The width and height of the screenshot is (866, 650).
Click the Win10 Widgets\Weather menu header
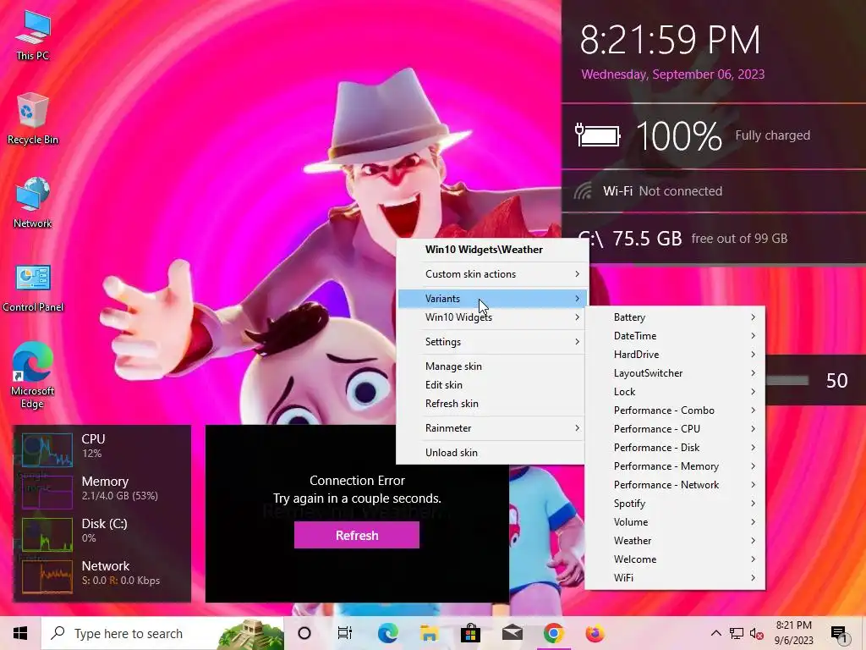click(x=484, y=250)
